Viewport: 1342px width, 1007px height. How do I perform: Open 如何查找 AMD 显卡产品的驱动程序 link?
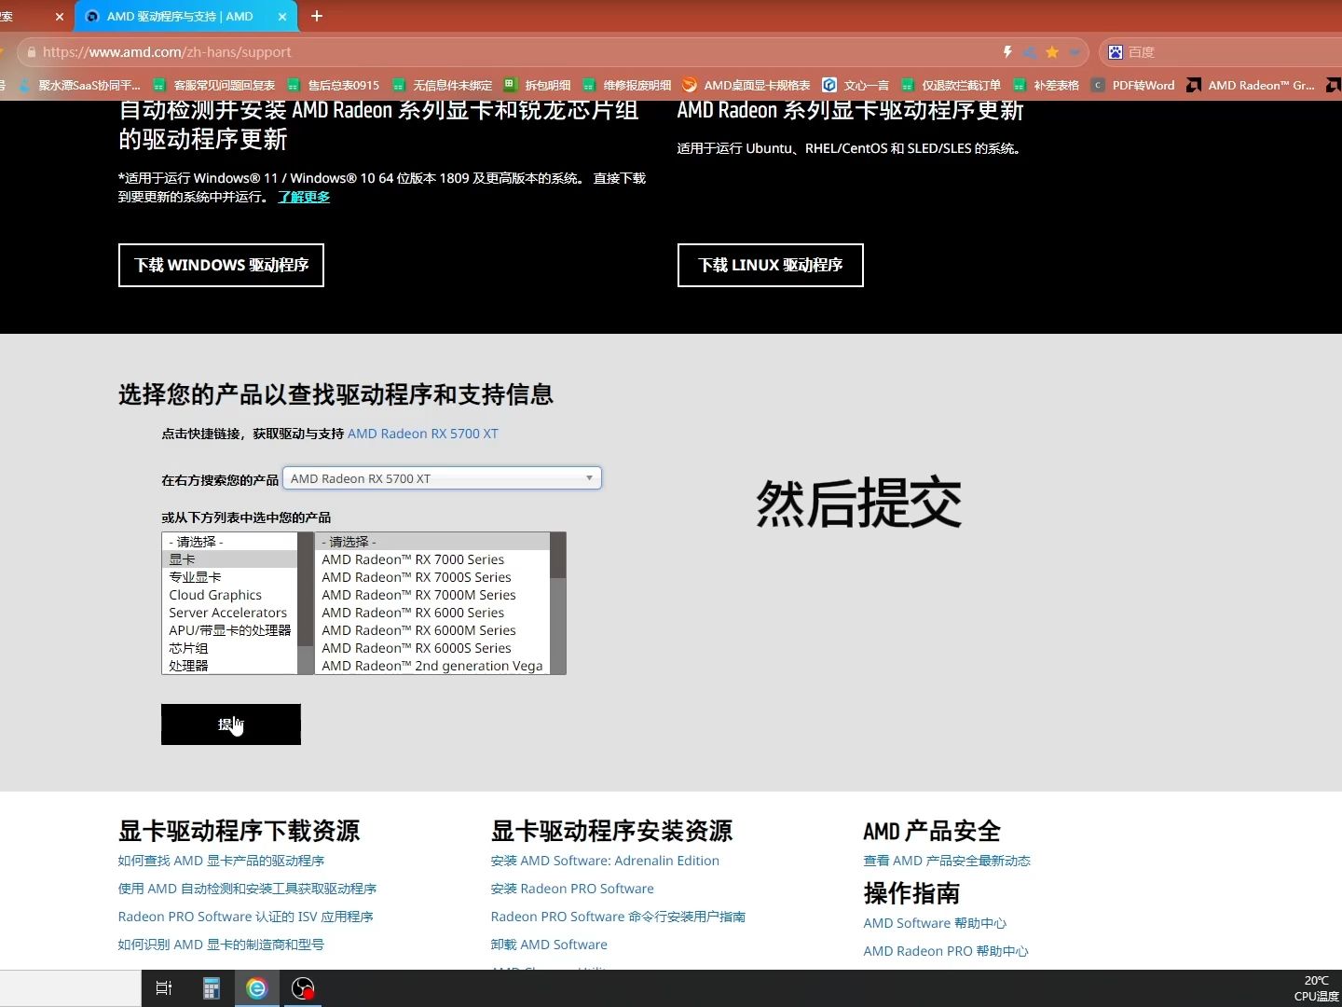click(221, 861)
